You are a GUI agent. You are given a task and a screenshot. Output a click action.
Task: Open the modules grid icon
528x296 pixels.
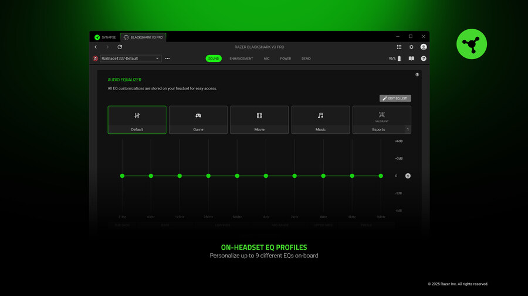tap(399, 47)
